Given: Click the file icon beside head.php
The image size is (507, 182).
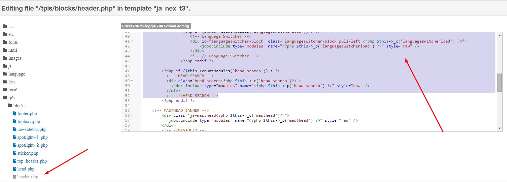Looking at the screenshot, I should coord(15,169).
